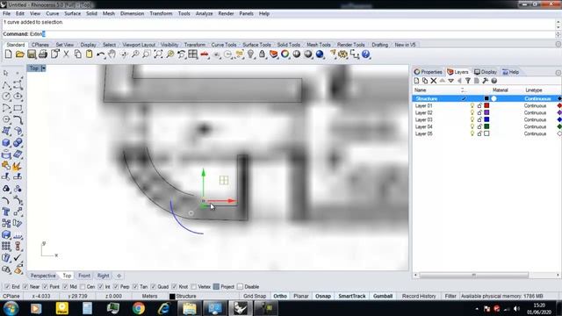The width and height of the screenshot is (562, 316).
Task: Enable the Vertex osnap checkbox
Action: click(194, 287)
